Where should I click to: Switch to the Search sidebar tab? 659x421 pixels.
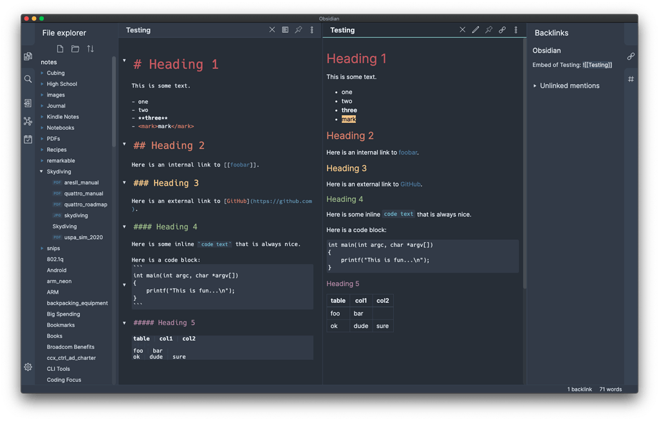(x=28, y=79)
